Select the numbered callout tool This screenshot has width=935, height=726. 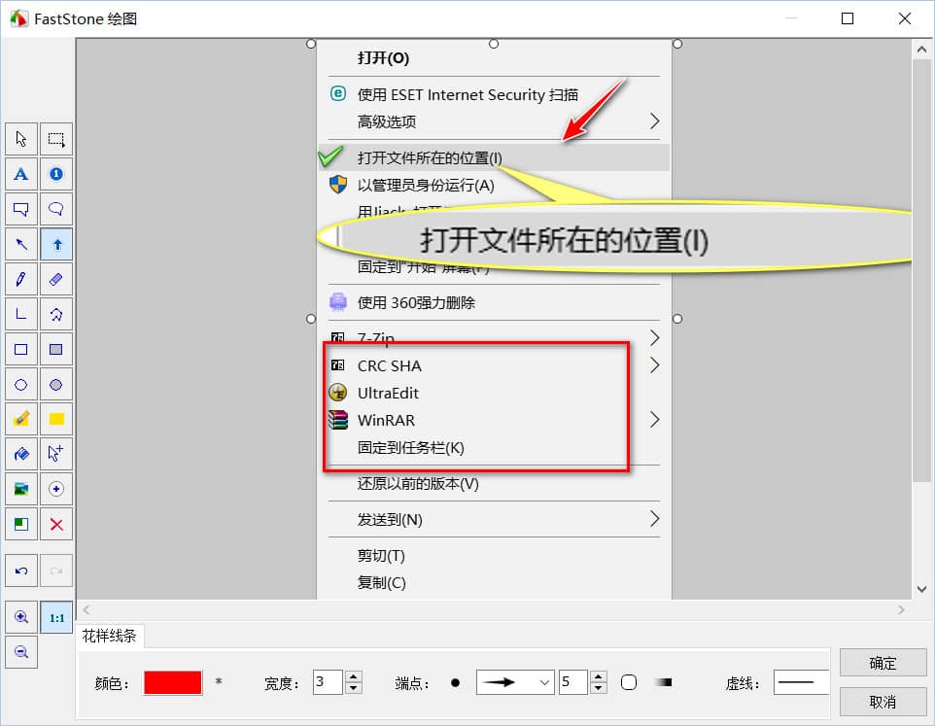tap(56, 174)
